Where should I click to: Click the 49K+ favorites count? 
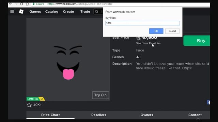[37, 105]
